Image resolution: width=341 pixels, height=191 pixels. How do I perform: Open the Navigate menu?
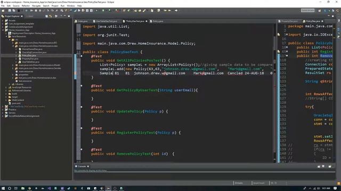pos(36,6)
